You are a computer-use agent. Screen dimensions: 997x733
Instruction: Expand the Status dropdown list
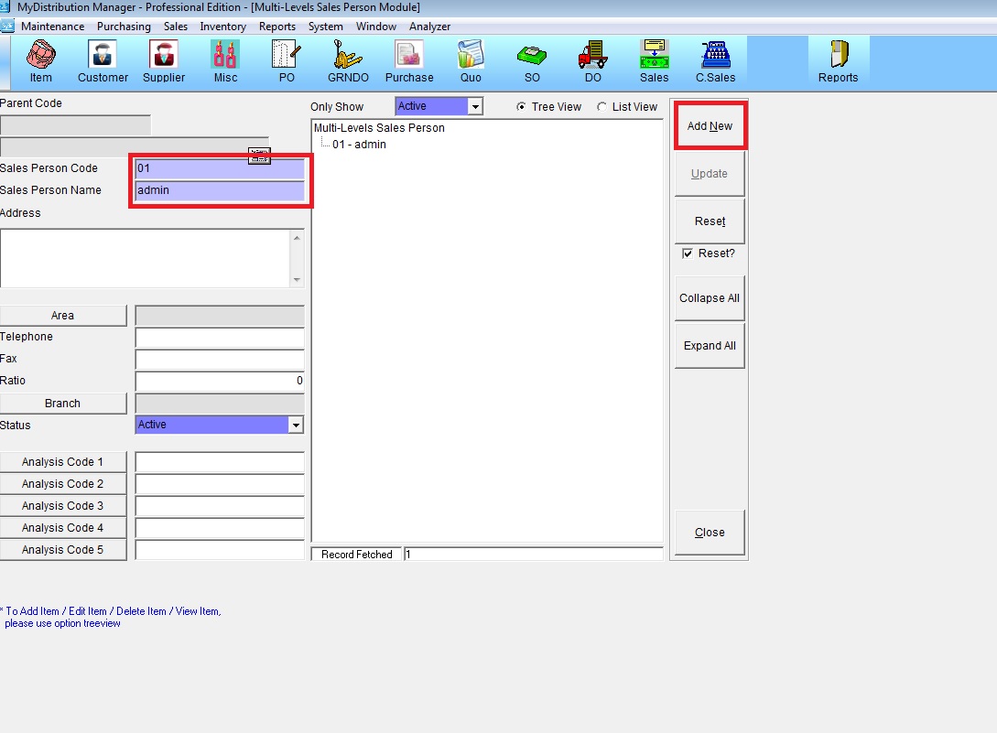point(295,426)
